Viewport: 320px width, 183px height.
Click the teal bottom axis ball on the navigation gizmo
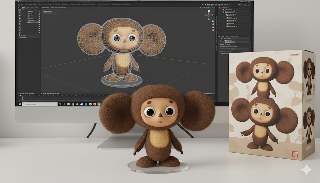coord(208,19)
